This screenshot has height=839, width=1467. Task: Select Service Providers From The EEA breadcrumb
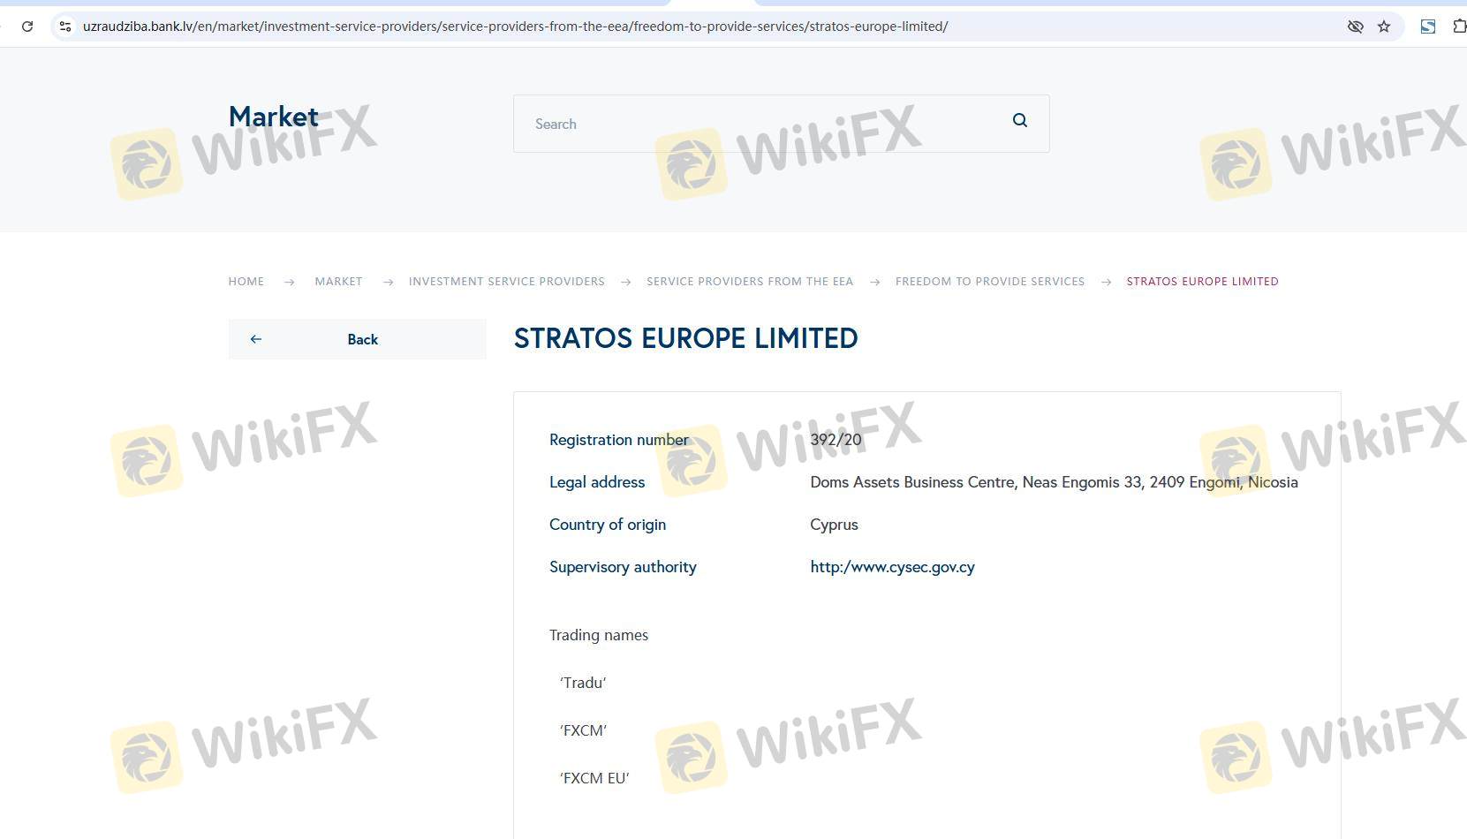pyautogui.click(x=749, y=282)
